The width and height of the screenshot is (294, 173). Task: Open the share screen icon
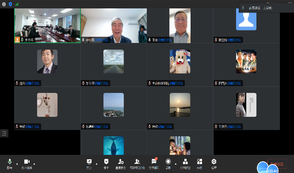(x=89, y=164)
